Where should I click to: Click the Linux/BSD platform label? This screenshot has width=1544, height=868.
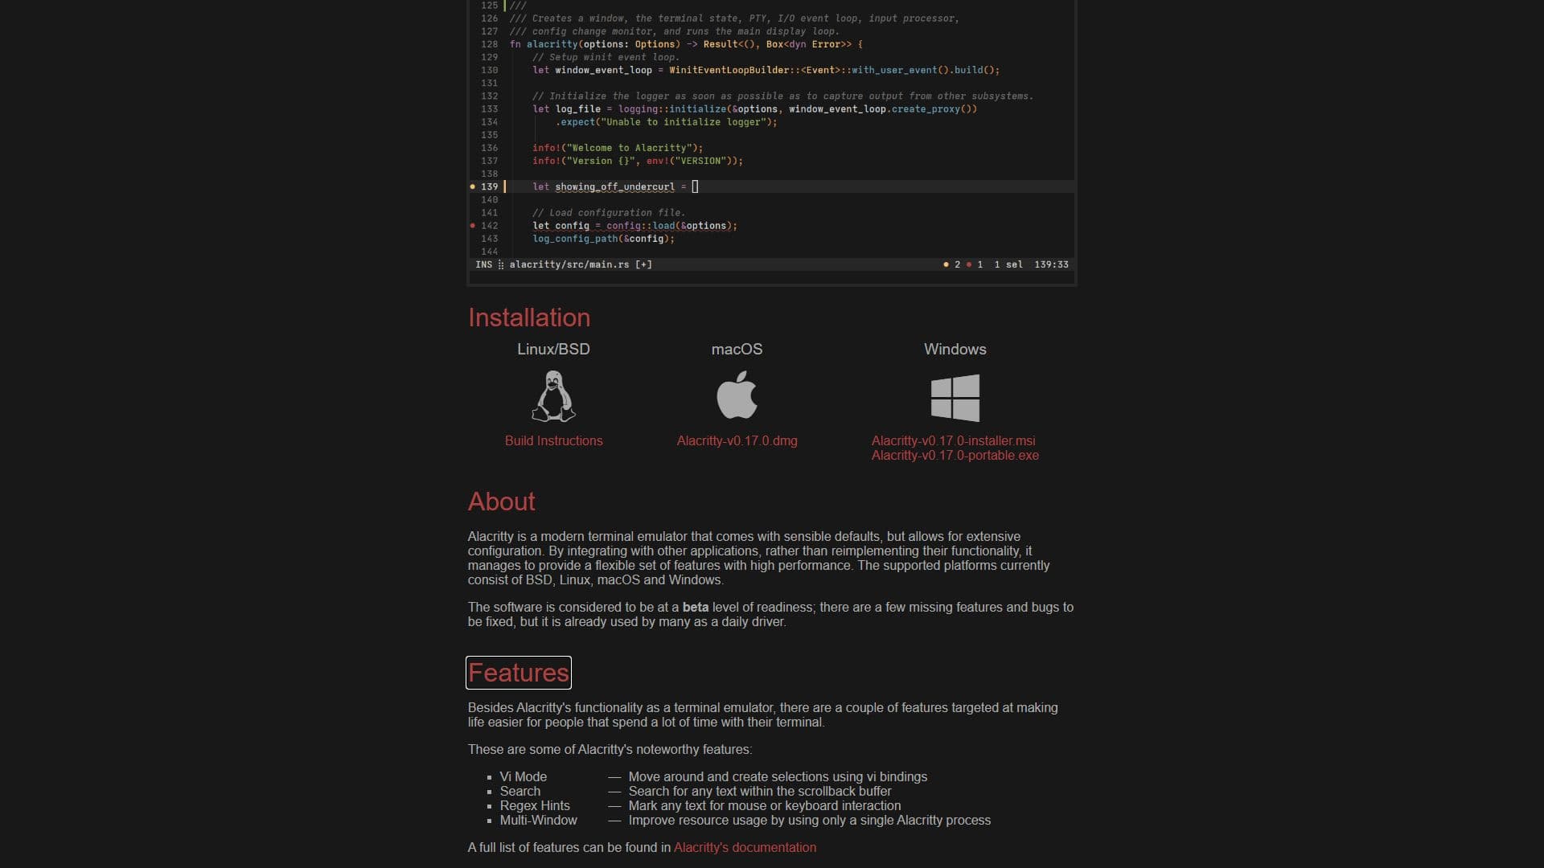[553, 349]
